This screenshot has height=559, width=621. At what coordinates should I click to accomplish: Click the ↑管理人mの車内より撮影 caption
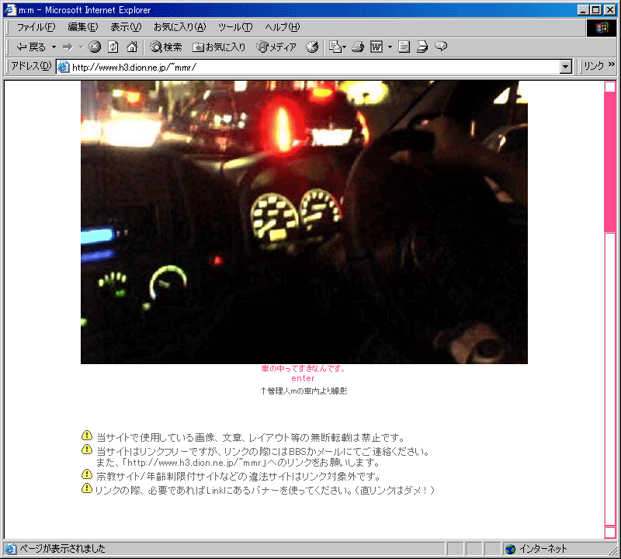pyautogui.click(x=304, y=391)
